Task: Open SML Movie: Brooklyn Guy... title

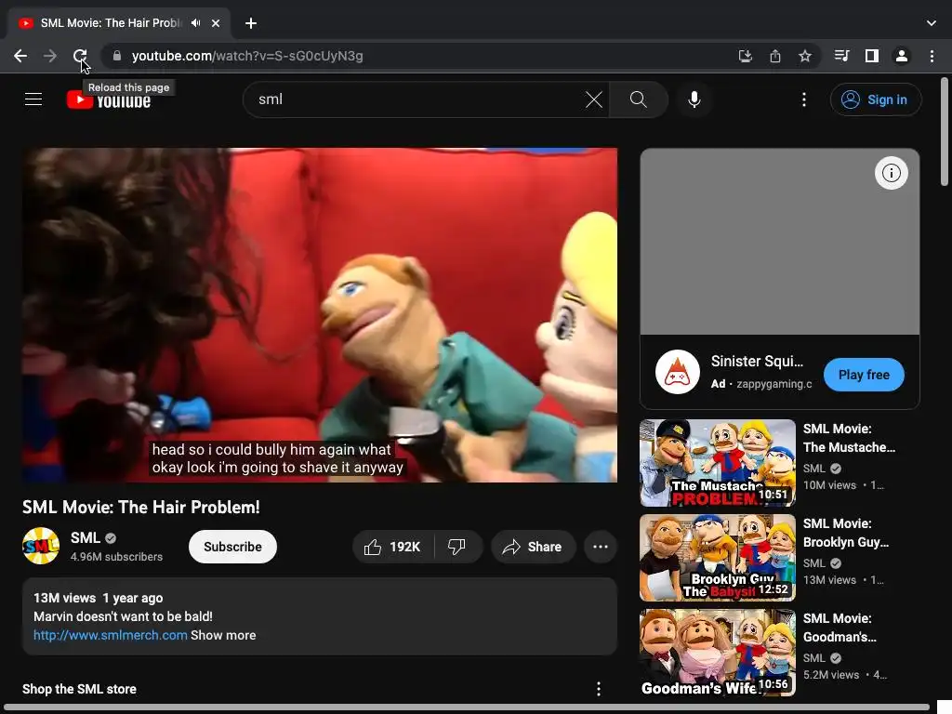Action: point(846,533)
